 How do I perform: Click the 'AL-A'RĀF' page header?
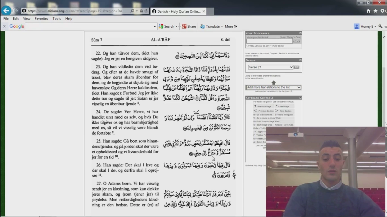tap(161, 40)
